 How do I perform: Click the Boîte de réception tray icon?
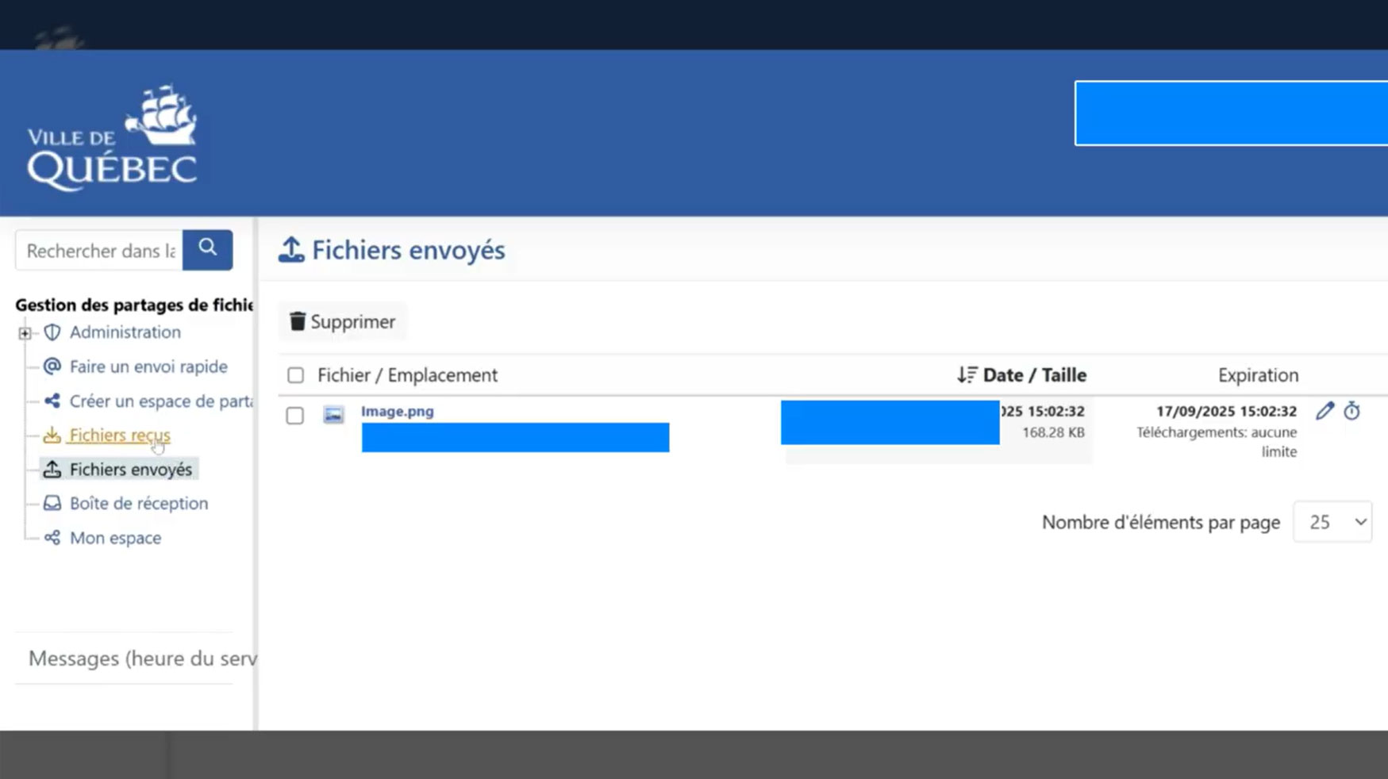point(52,504)
